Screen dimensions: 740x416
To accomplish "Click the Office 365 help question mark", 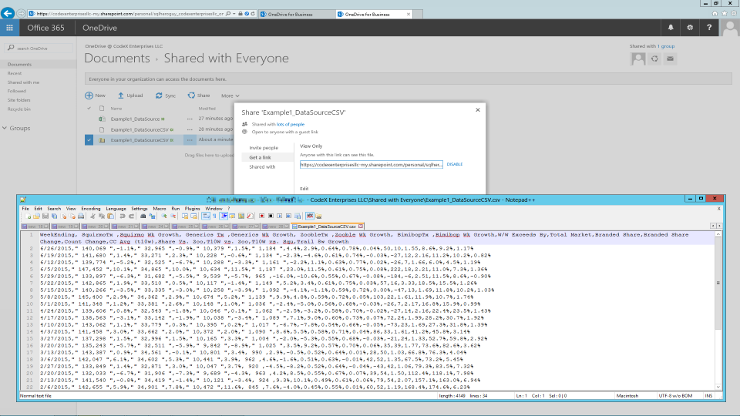I will (x=709, y=28).
